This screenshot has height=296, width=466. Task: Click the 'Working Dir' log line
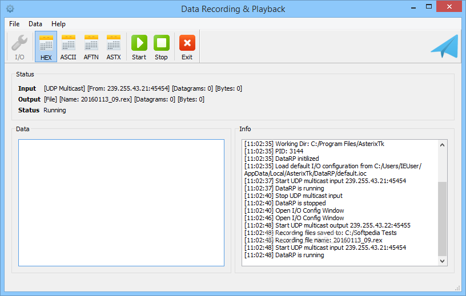point(314,144)
